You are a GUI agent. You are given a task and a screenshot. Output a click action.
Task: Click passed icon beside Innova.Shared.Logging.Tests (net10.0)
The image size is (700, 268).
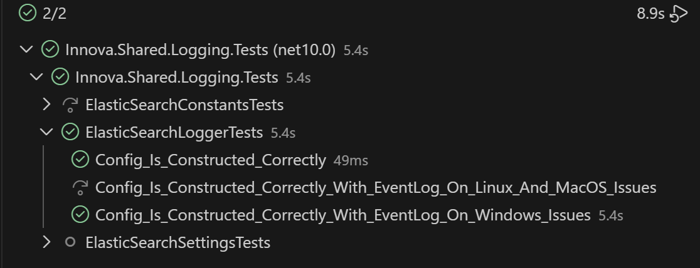coord(50,49)
